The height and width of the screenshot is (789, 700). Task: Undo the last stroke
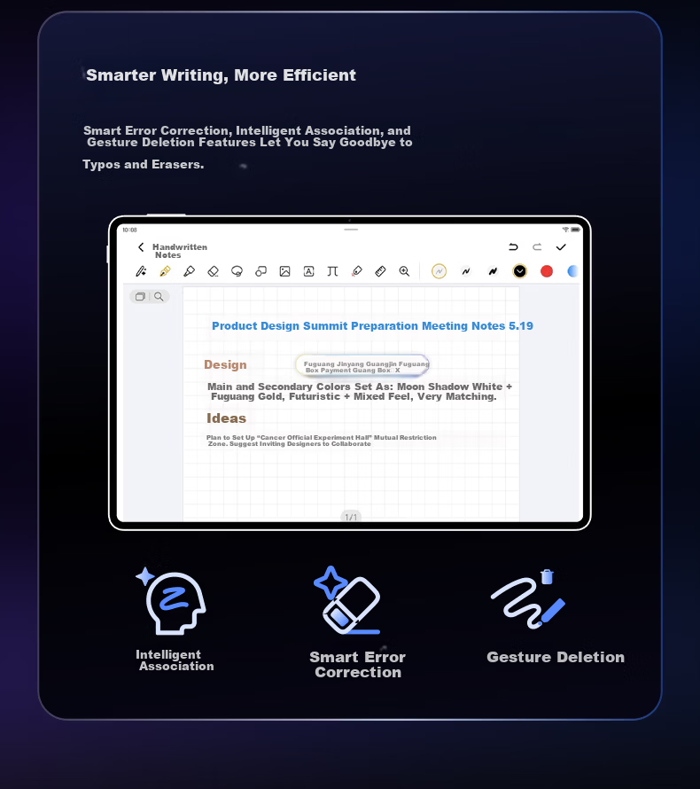(513, 247)
